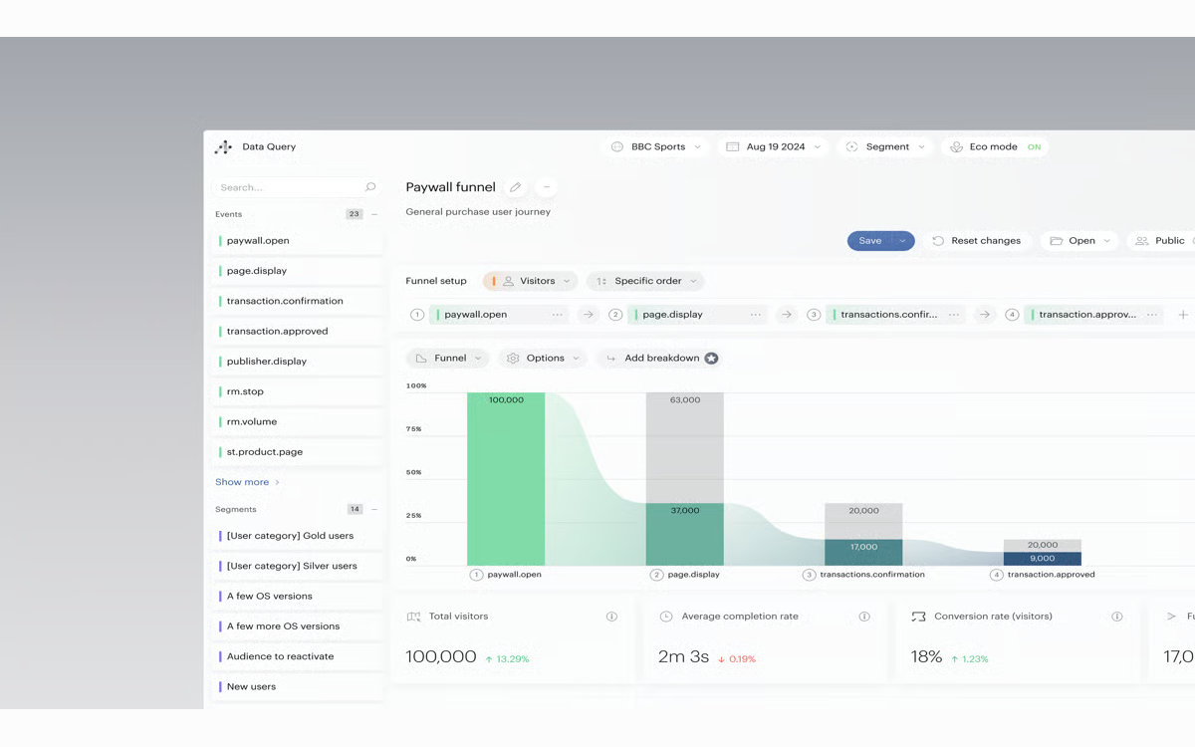Click the map icon beside Total visitors
This screenshot has height=747, width=1195.
click(413, 617)
